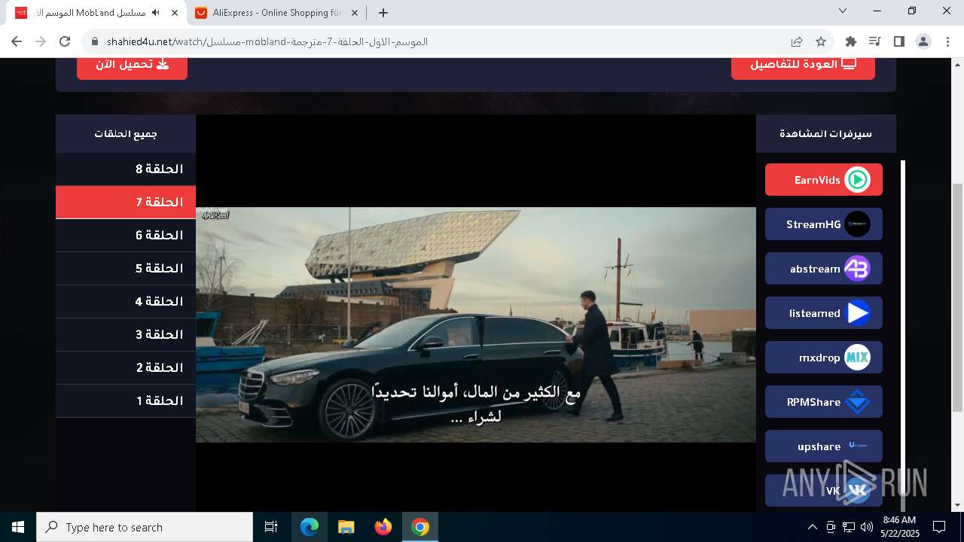Click the taskbar search box

point(145,527)
